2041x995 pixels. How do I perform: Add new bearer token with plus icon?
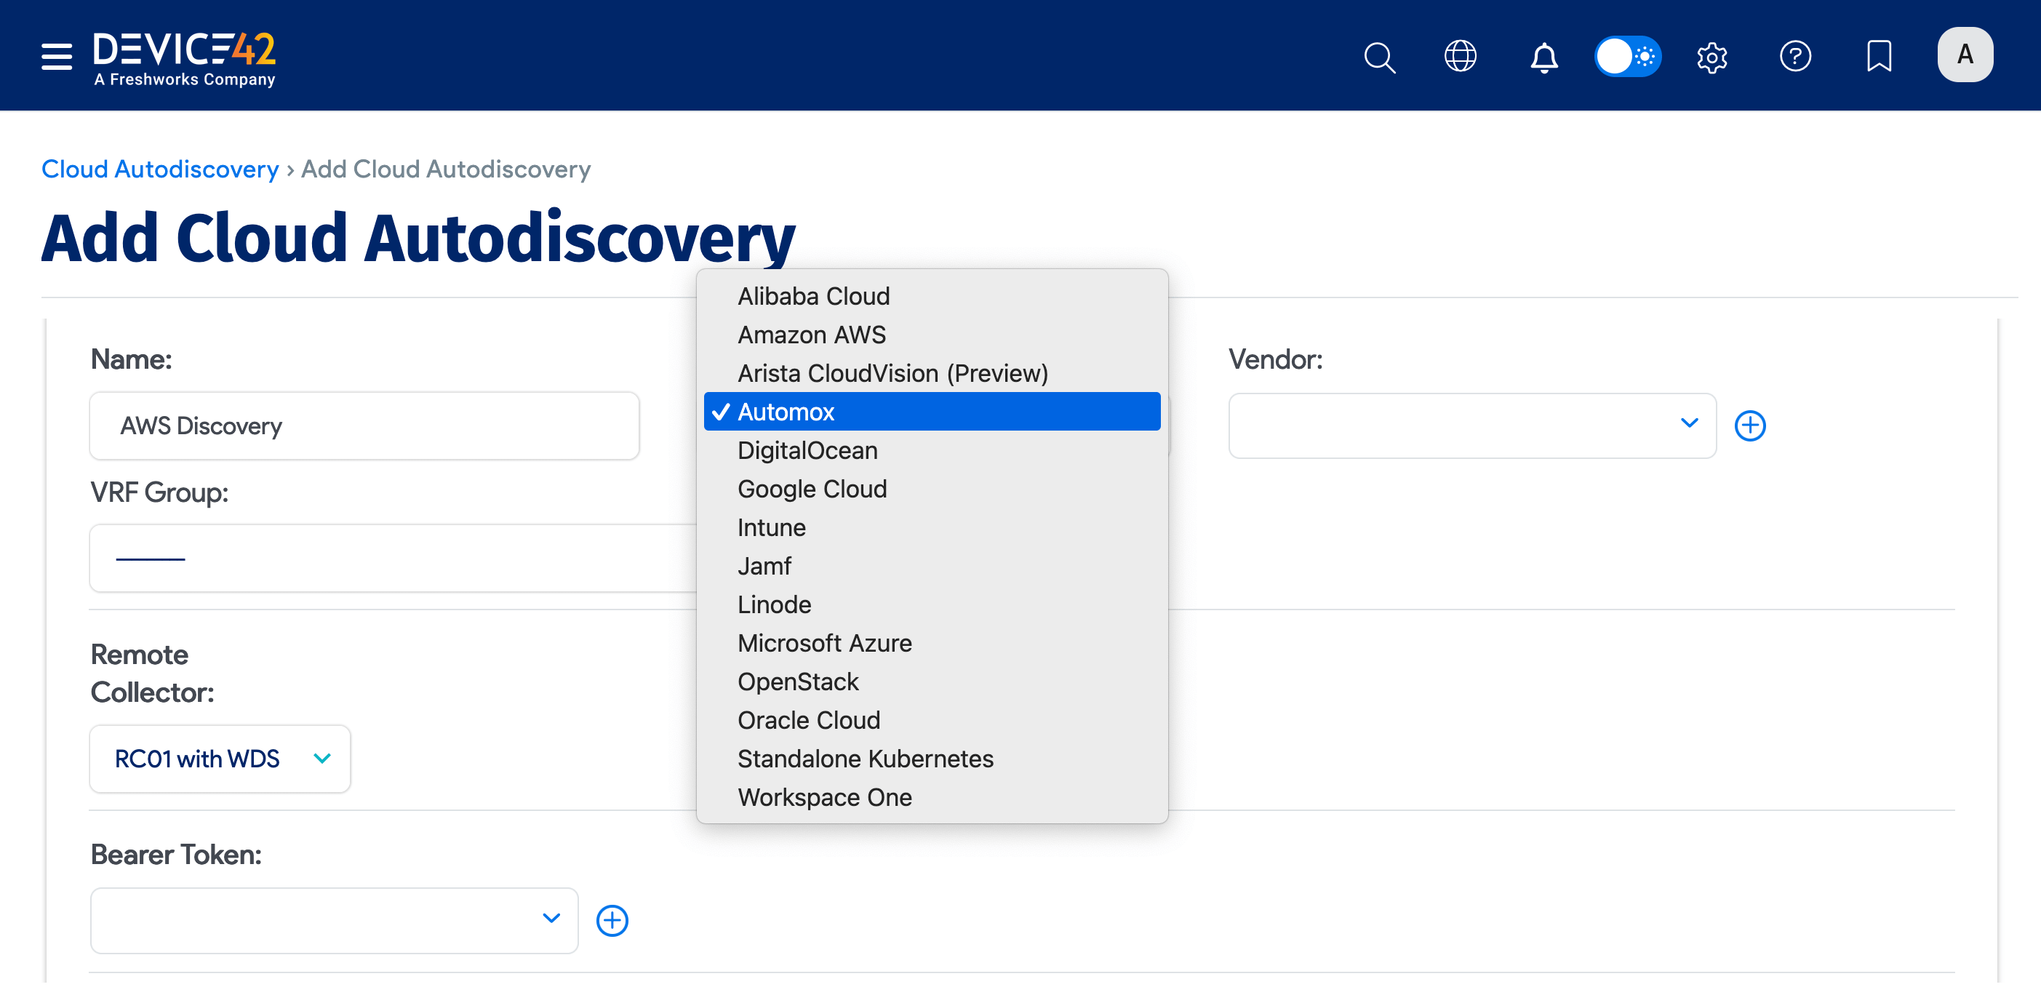pyautogui.click(x=612, y=921)
